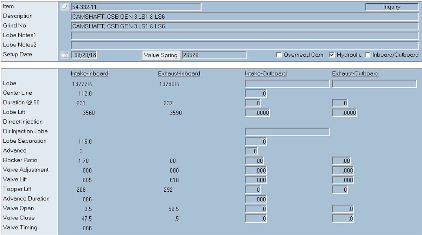Click into the Description text field
This screenshot has height=235, width=422.
244,17
